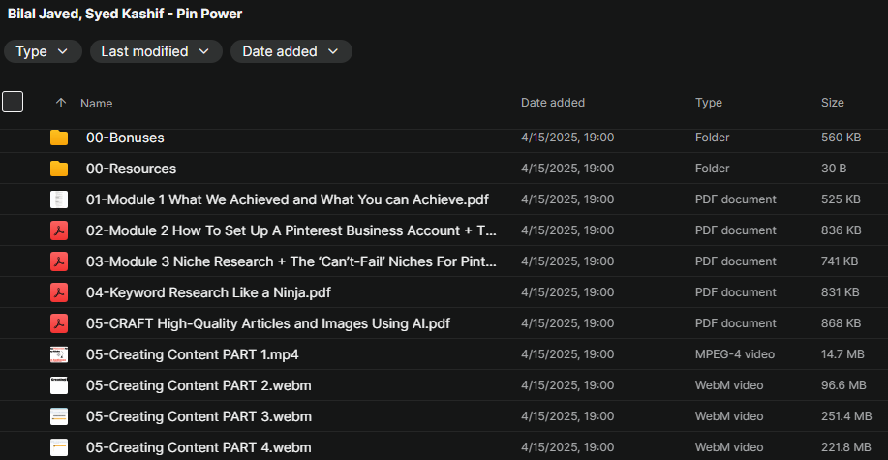
Task: Sort by the Name column header
Action: [x=97, y=103]
